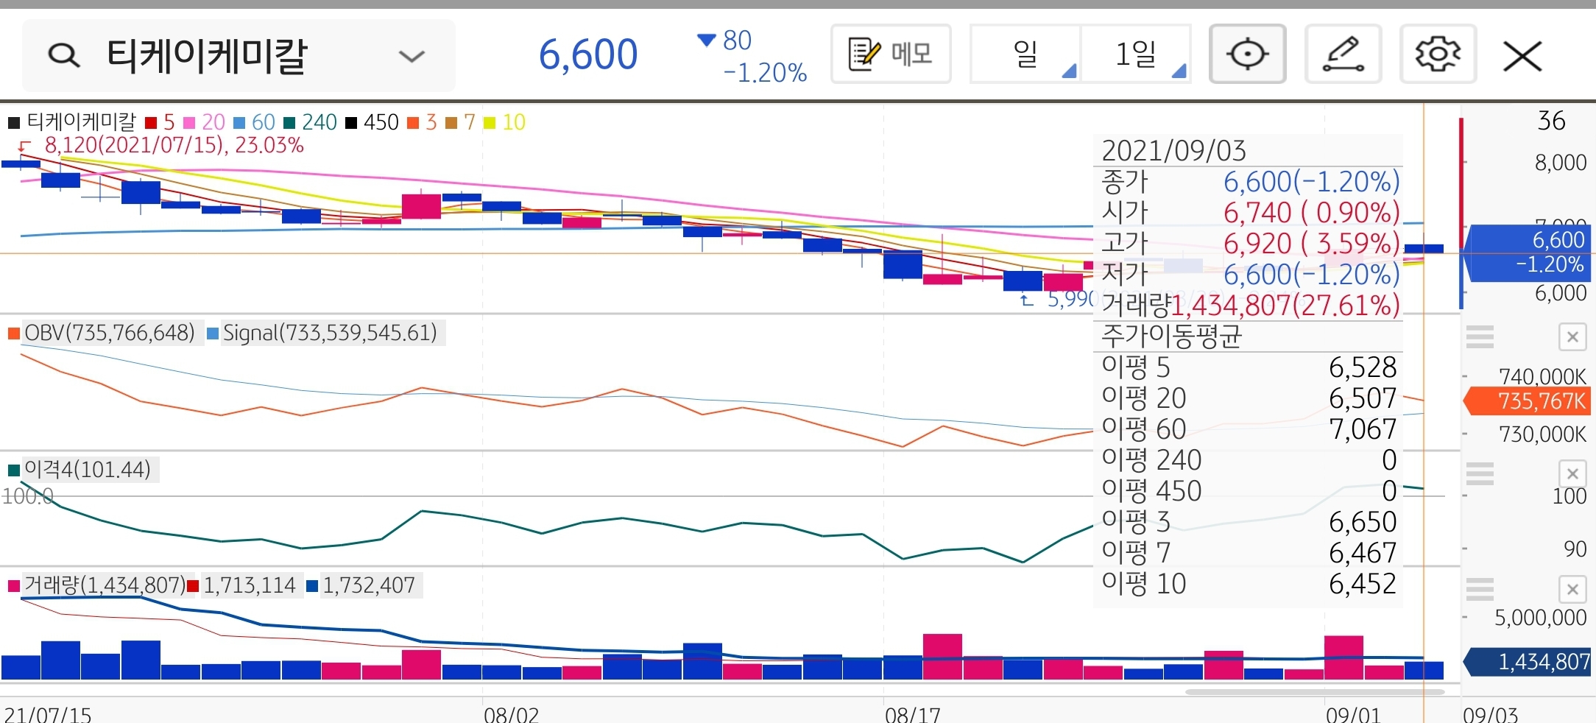
Task: Close the 거래량 volume panel
Action: [x=1572, y=589]
